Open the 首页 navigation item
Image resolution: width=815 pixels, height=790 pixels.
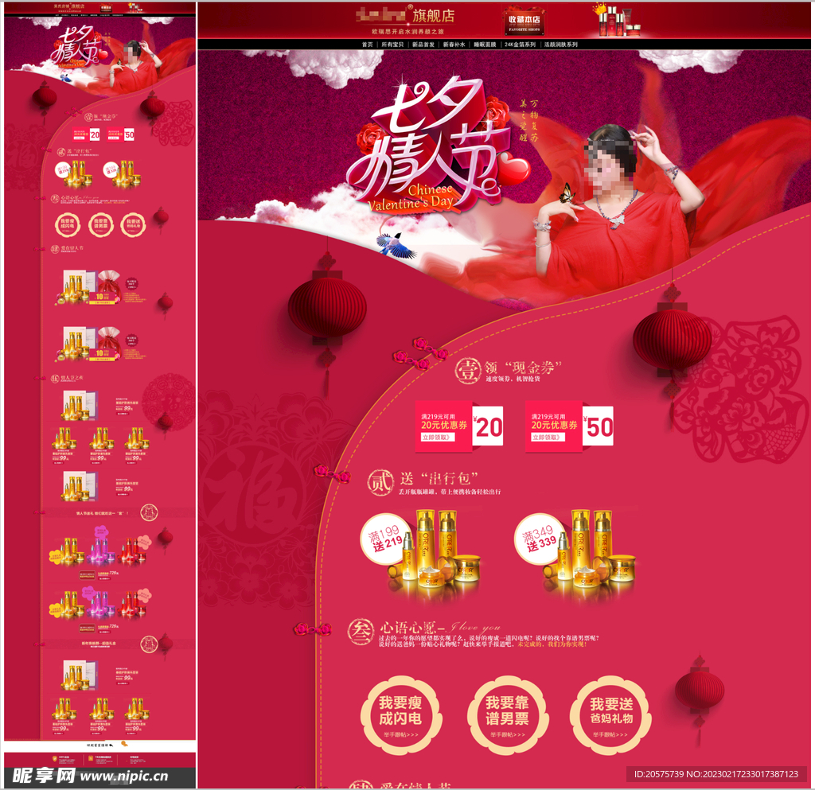pyautogui.click(x=368, y=45)
